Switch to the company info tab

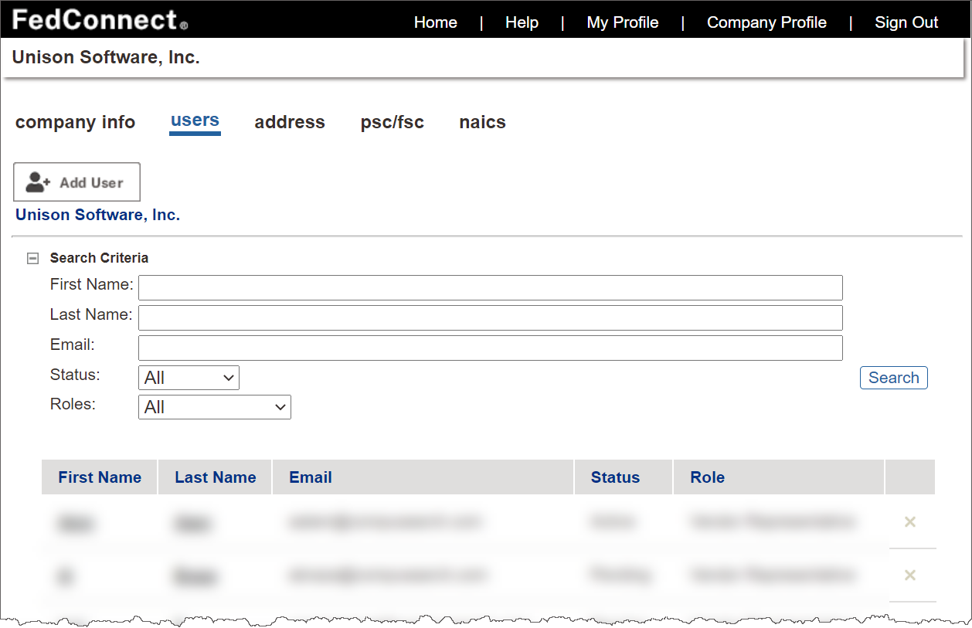point(75,122)
